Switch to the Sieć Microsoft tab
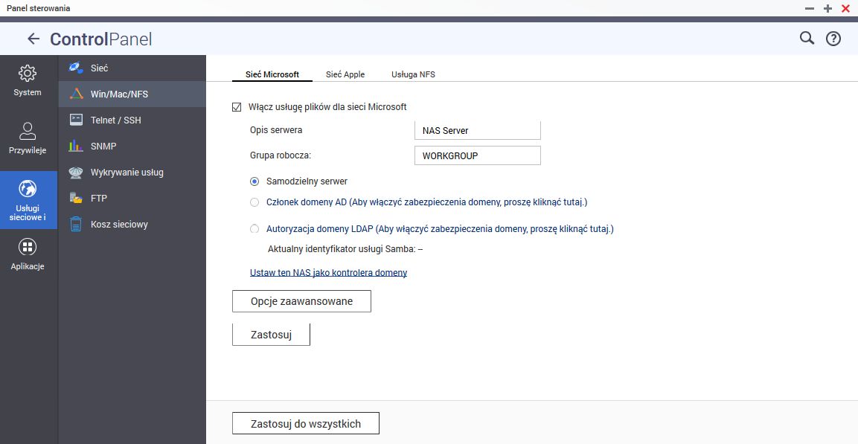The image size is (858, 444). click(x=272, y=74)
